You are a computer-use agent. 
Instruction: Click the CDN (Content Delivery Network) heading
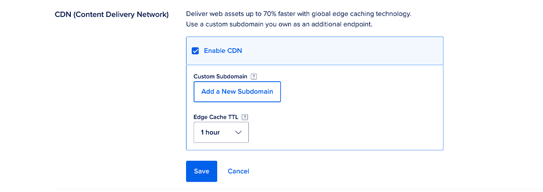coord(111,14)
